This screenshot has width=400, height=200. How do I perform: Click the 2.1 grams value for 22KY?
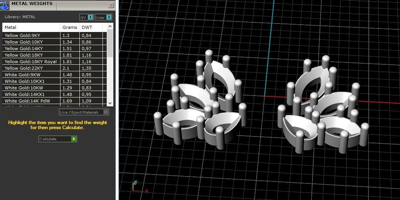coord(66,68)
